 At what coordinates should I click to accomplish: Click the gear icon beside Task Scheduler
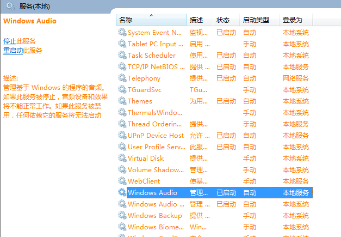pos(122,55)
